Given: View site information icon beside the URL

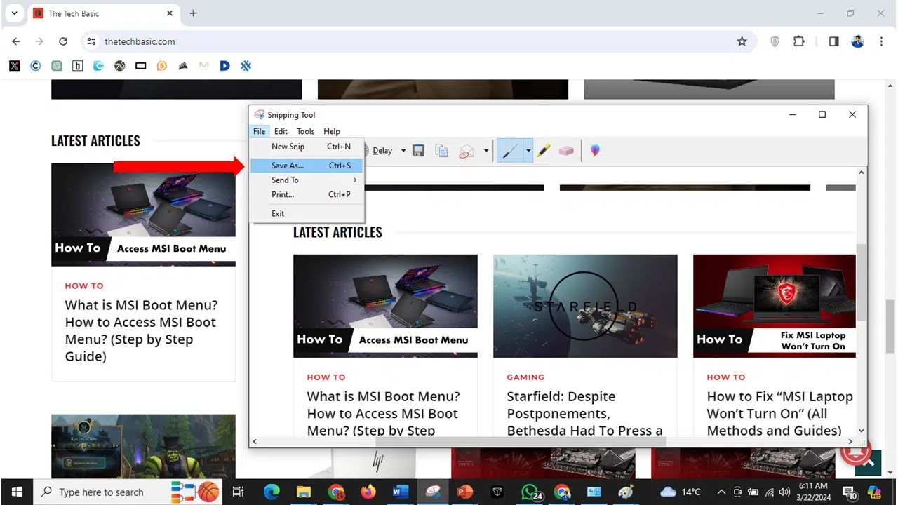Looking at the screenshot, I should (91, 41).
